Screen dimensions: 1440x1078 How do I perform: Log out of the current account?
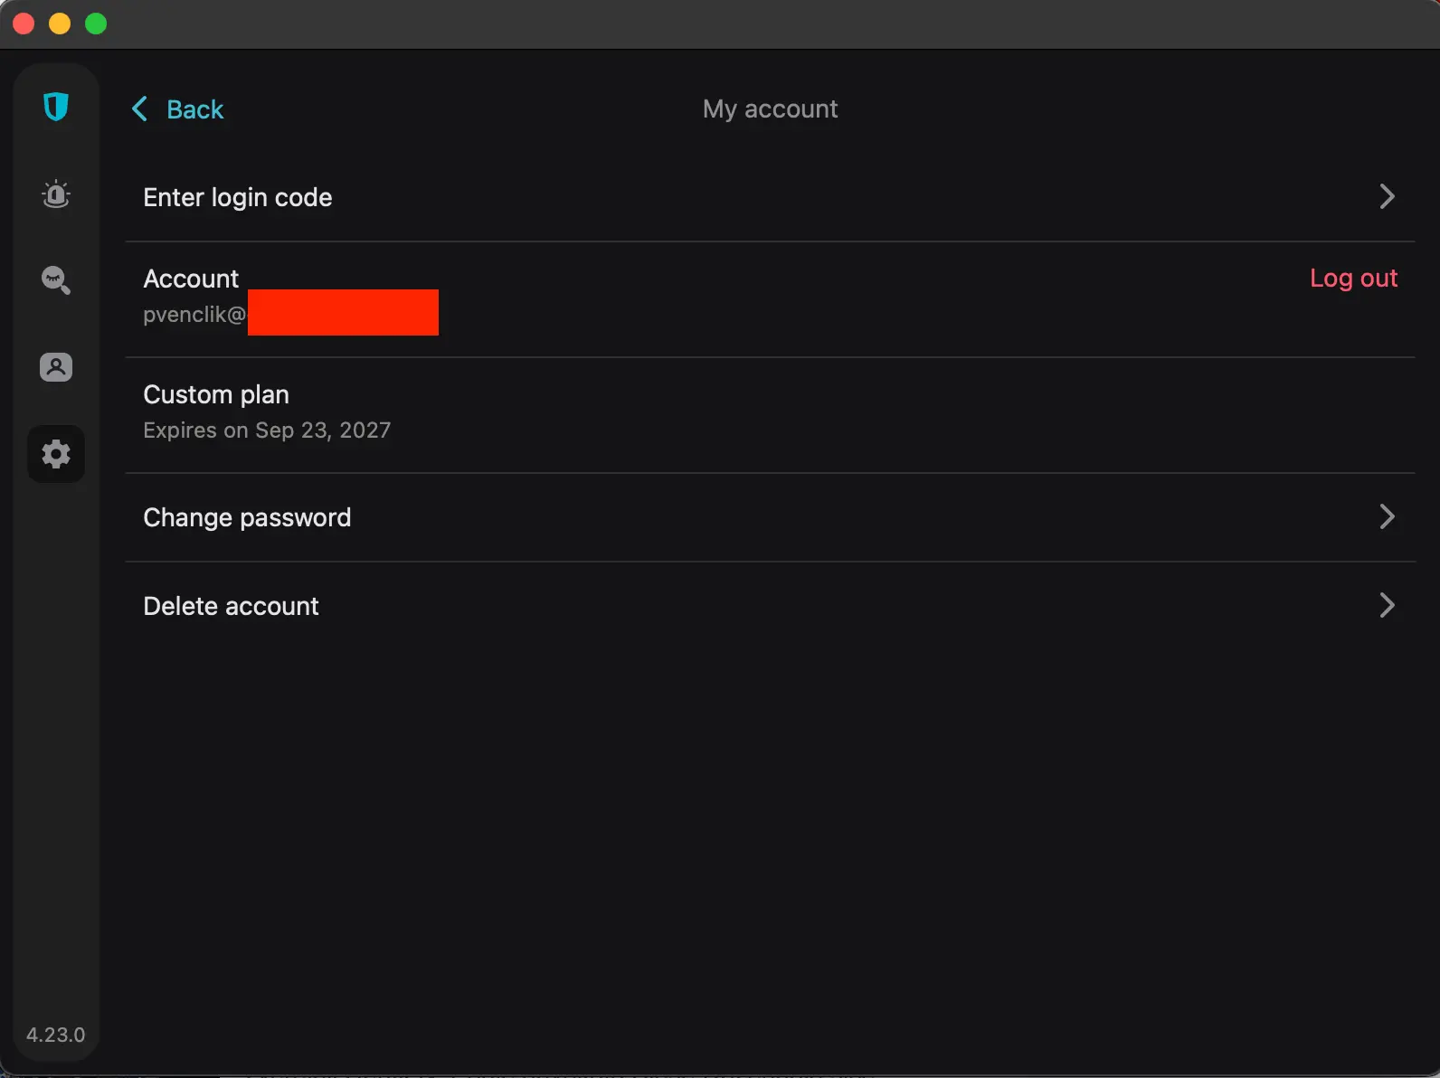tap(1353, 278)
